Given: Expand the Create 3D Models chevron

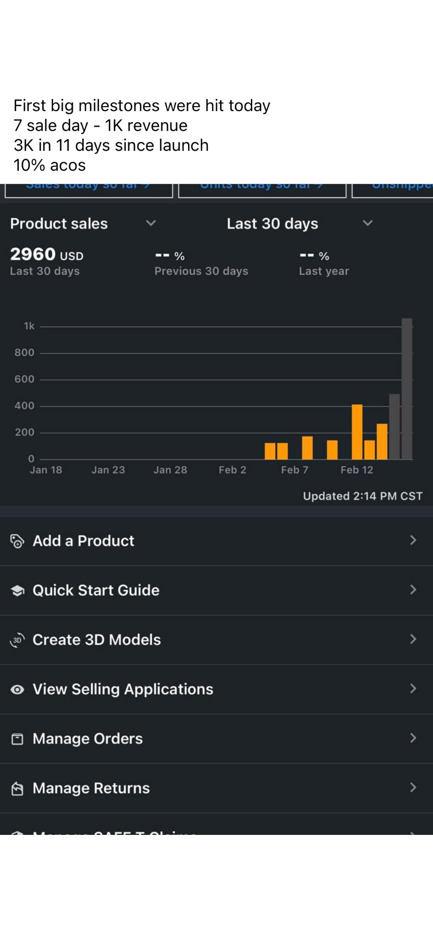Looking at the screenshot, I should [413, 639].
